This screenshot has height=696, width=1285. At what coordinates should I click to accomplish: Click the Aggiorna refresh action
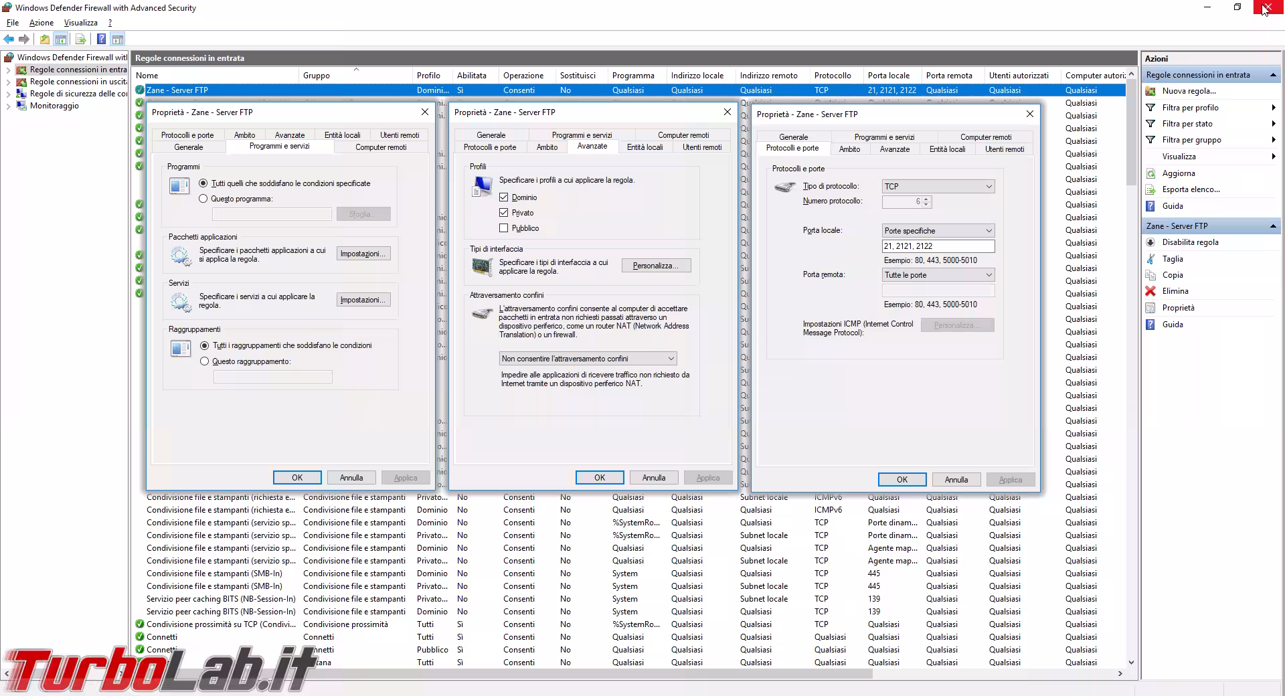tap(1178, 173)
